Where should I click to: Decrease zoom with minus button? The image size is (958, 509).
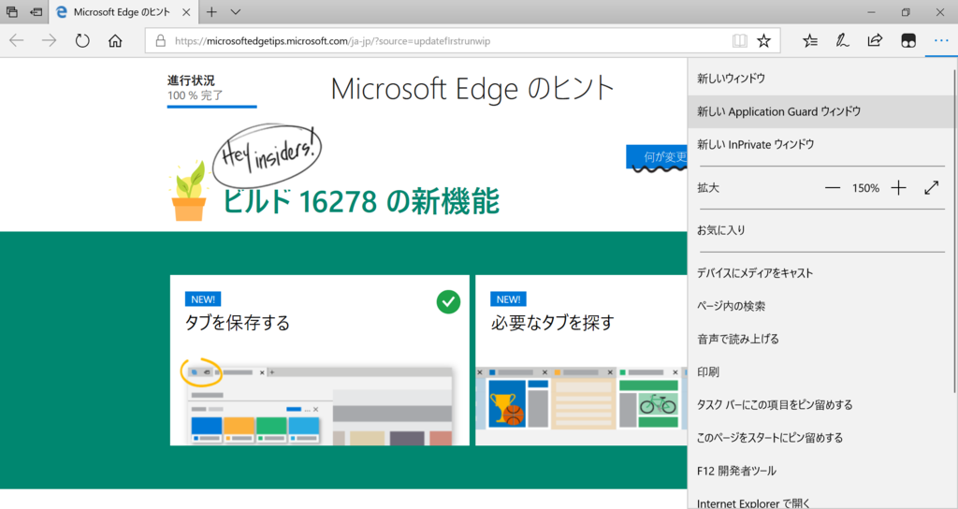[x=832, y=188]
